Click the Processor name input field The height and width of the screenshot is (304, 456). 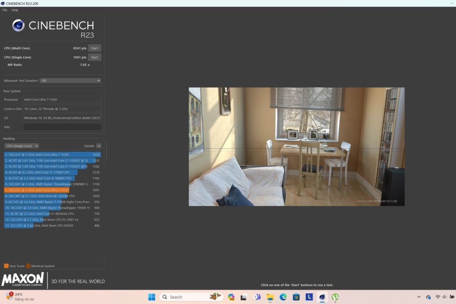point(62,99)
